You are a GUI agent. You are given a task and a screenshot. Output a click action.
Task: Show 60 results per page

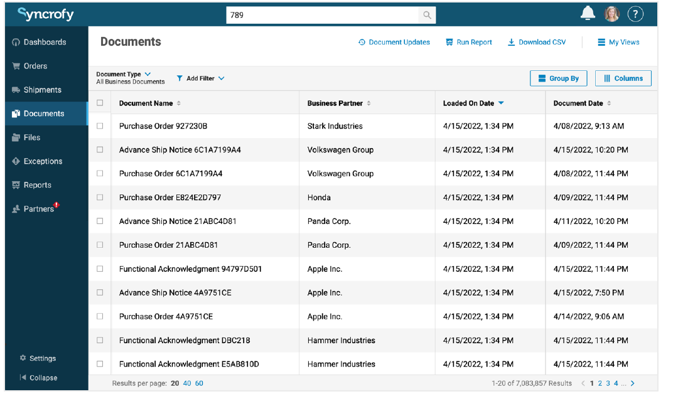coord(199,383)
